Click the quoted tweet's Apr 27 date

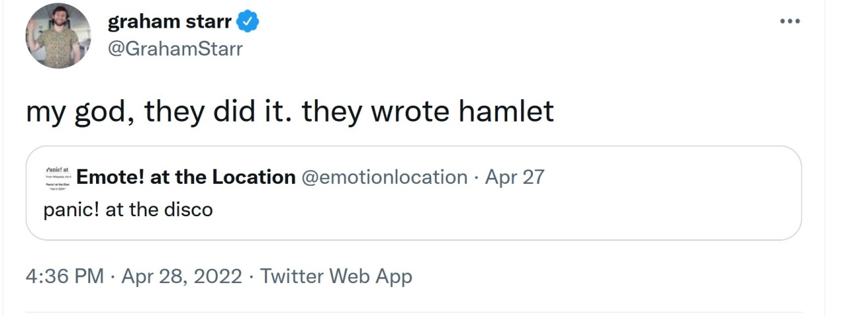[x=514, y=177]
